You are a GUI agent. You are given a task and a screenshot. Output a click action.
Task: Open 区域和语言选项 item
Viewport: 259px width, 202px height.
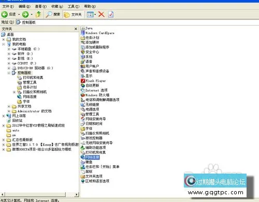click(x=95, y=181)
